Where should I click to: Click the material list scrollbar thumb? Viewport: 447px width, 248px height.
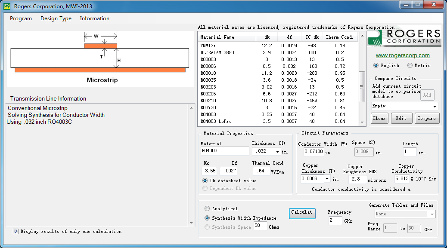tap(362, 86)
